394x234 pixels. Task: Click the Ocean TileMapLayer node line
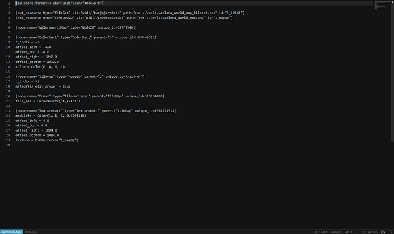[x=90, y=96]
